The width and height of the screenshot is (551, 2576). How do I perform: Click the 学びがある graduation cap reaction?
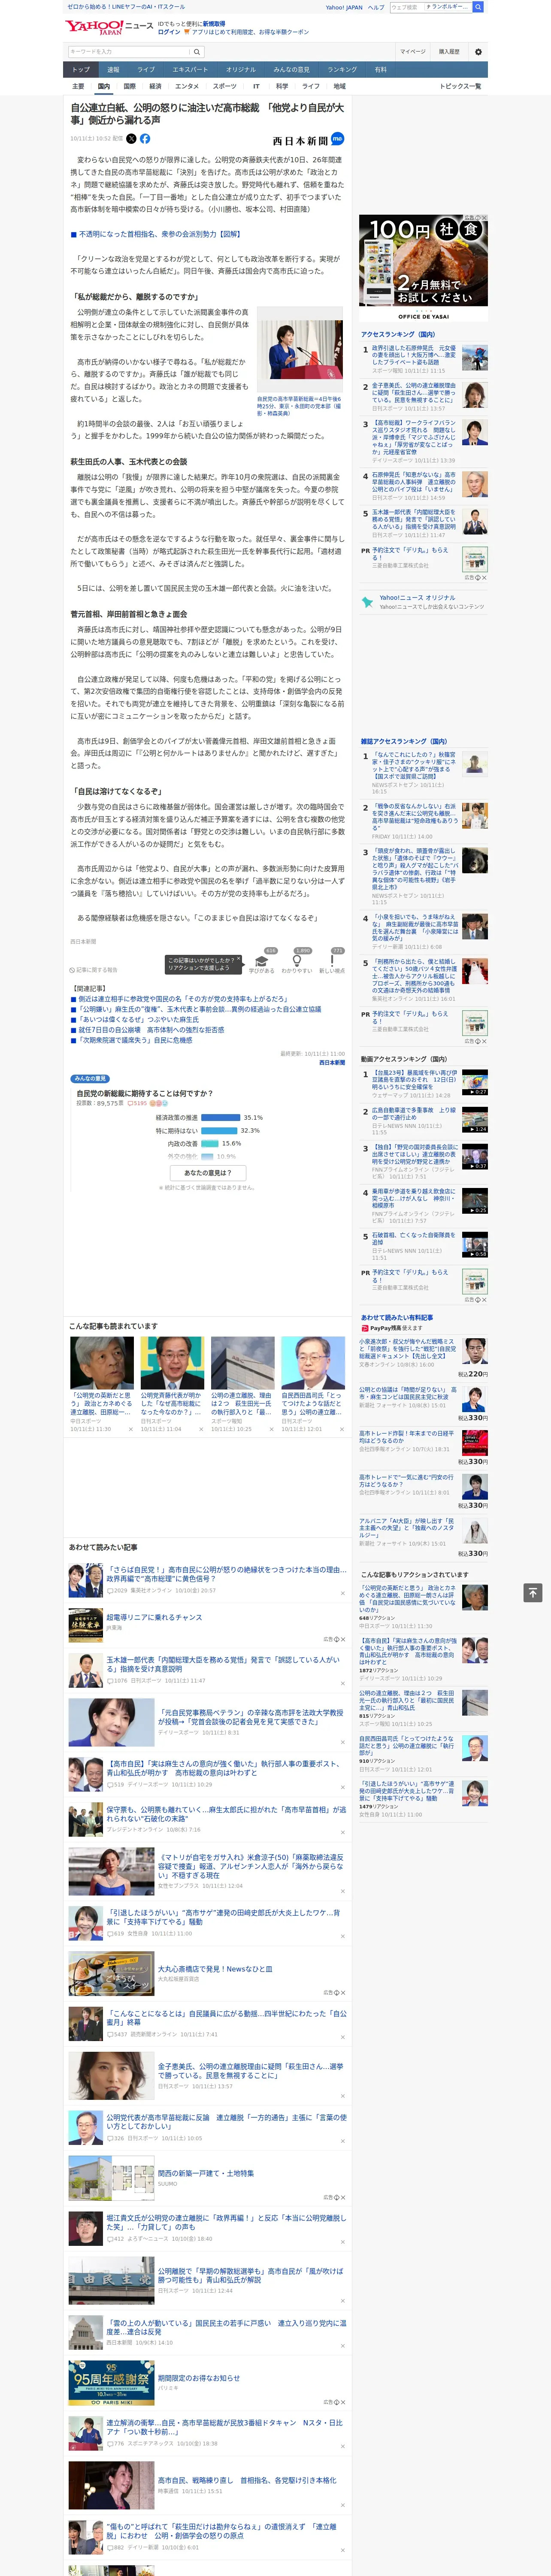point(262,960)
